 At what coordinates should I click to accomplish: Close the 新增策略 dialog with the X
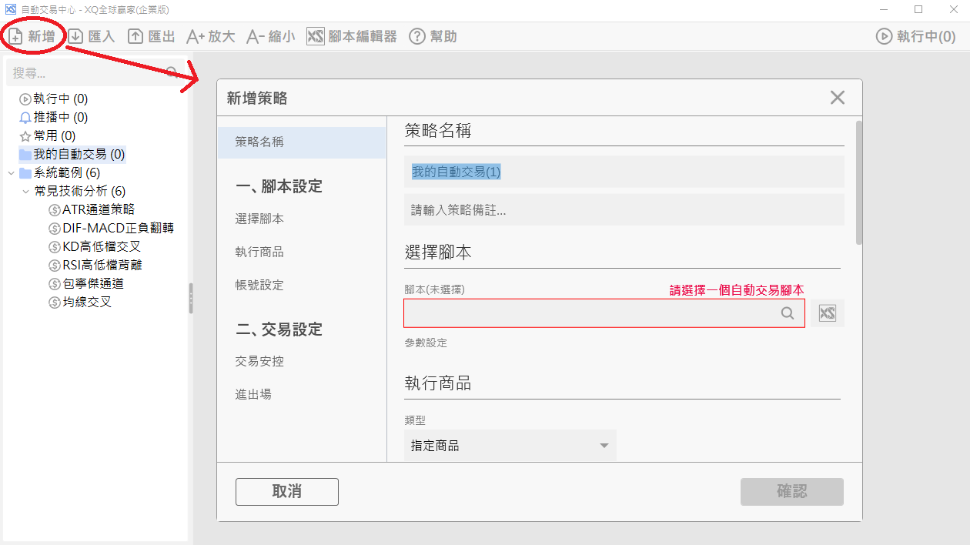[838, 98]
